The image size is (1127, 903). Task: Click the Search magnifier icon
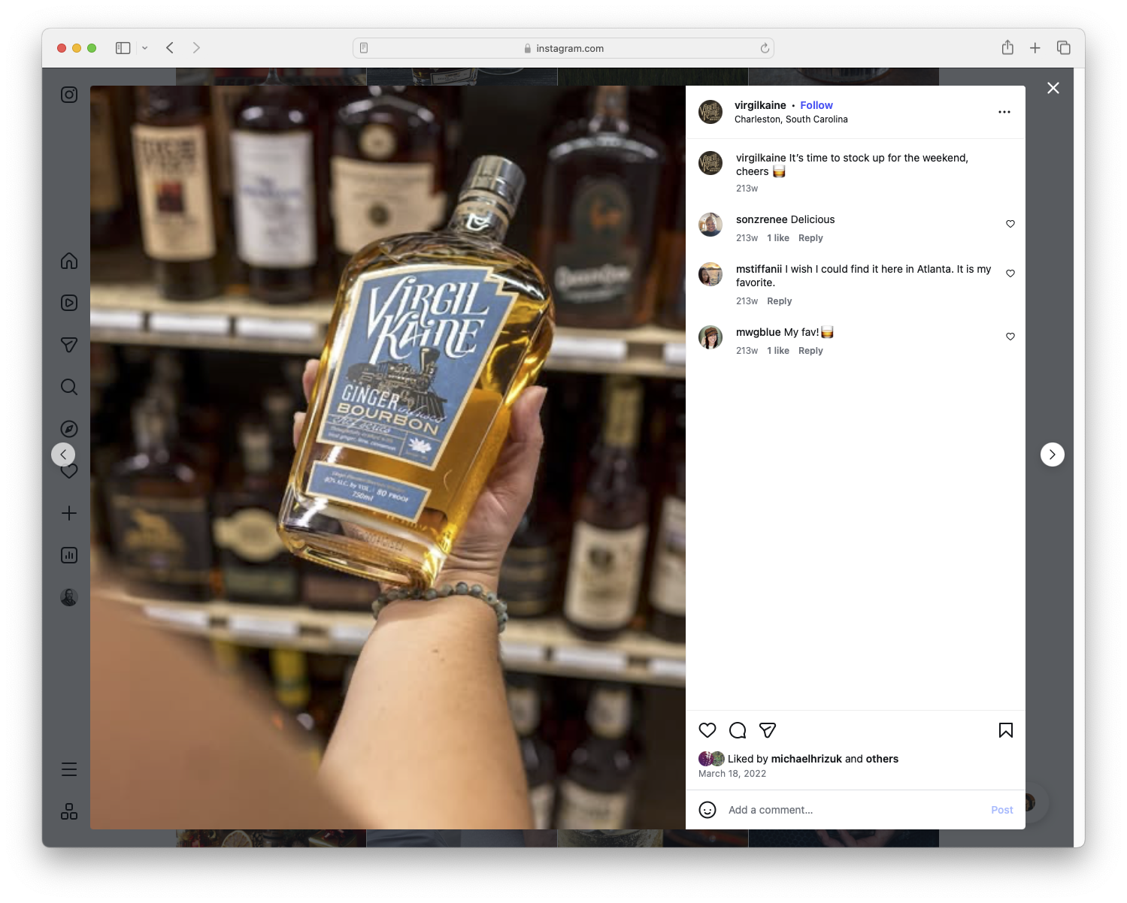pos(68,386)
